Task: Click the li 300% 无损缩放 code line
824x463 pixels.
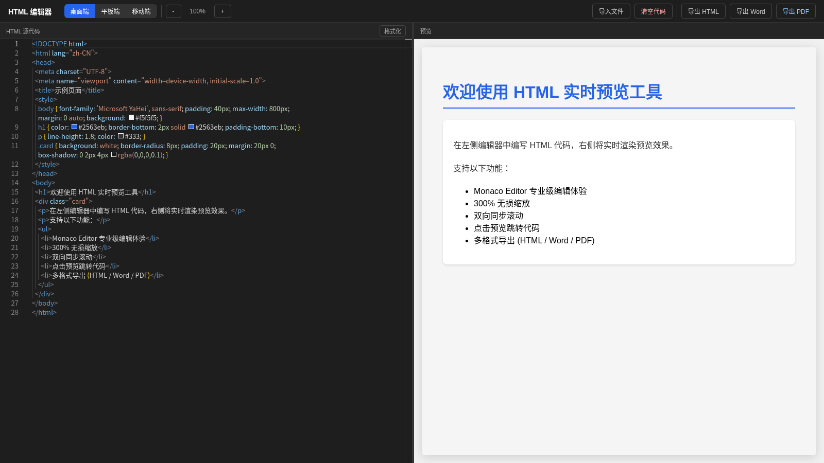Action: [x=76, y=247]
